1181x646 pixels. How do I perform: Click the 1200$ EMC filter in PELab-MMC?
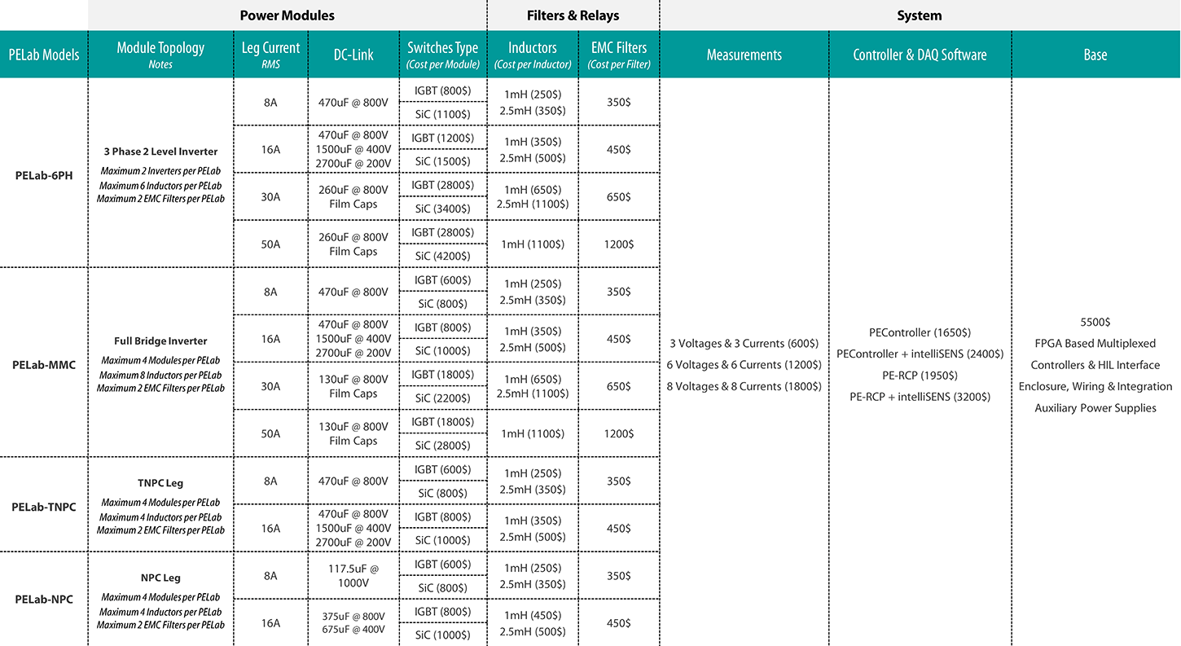(x=619, y=433)
